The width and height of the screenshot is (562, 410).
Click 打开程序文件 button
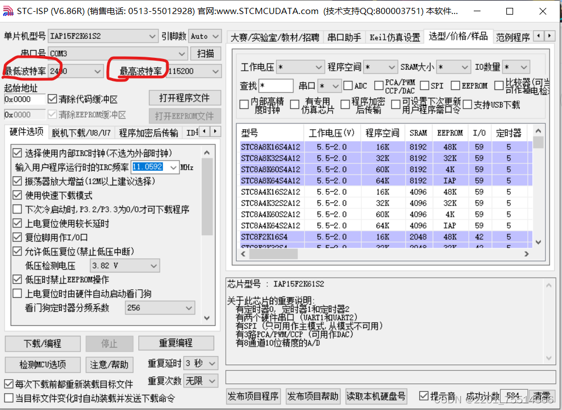[184, 98]
